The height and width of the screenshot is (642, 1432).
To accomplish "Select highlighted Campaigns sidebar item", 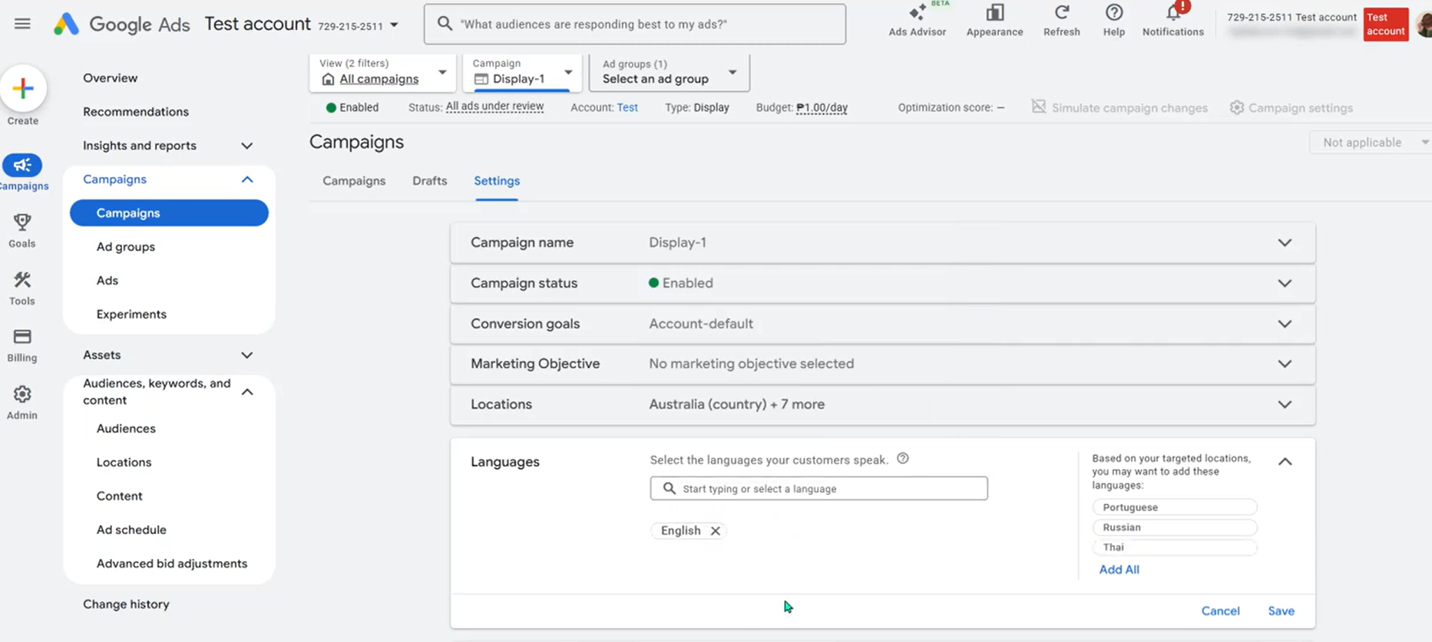I will (x=169, y=213).
